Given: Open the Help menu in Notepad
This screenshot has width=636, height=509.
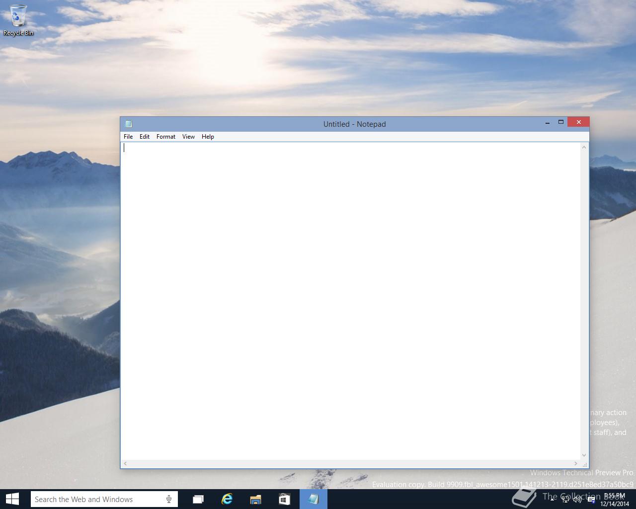Looking at the screenshot, I should pos(208,137).
